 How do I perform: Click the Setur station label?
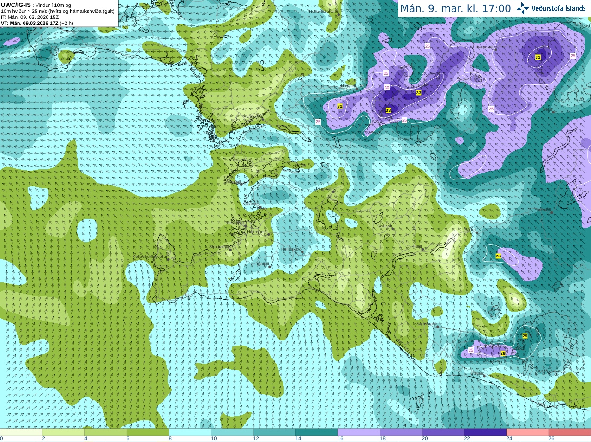pos(548,109)
